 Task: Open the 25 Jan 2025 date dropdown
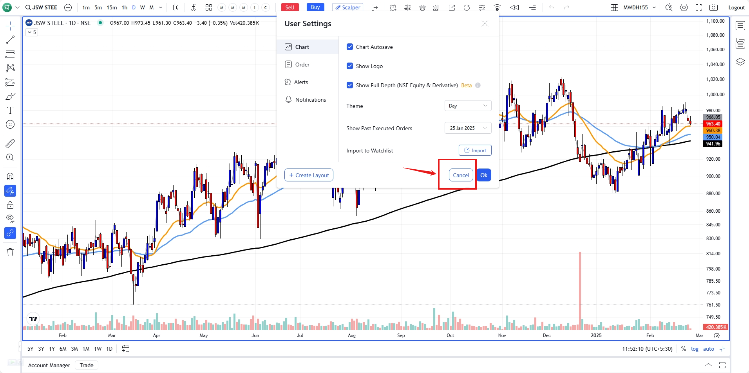coord(468,128)
